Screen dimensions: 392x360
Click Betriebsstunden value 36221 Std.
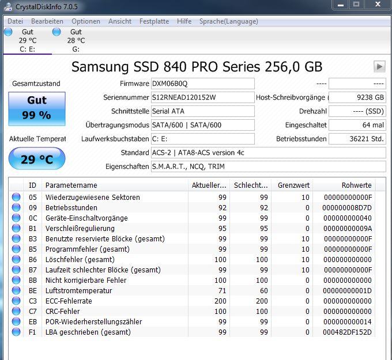pos(357,139)
